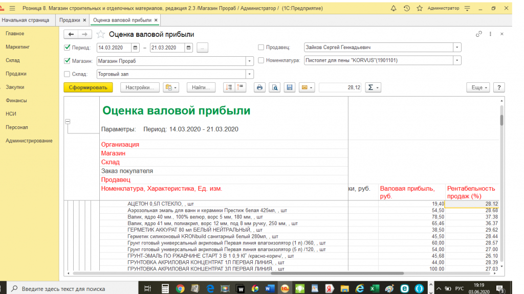524x294 pixels.
Task: Collapse all report groupings
Action: tap(241, 87)
